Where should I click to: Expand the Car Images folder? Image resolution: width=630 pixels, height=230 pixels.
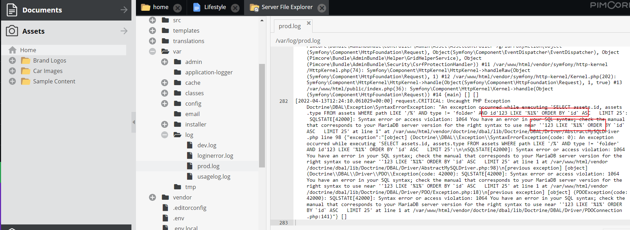[12, 71]
